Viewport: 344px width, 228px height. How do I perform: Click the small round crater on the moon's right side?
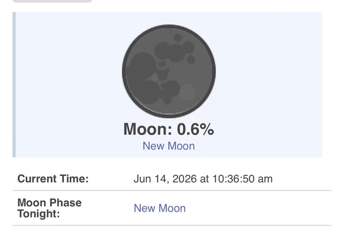point(191,60)
